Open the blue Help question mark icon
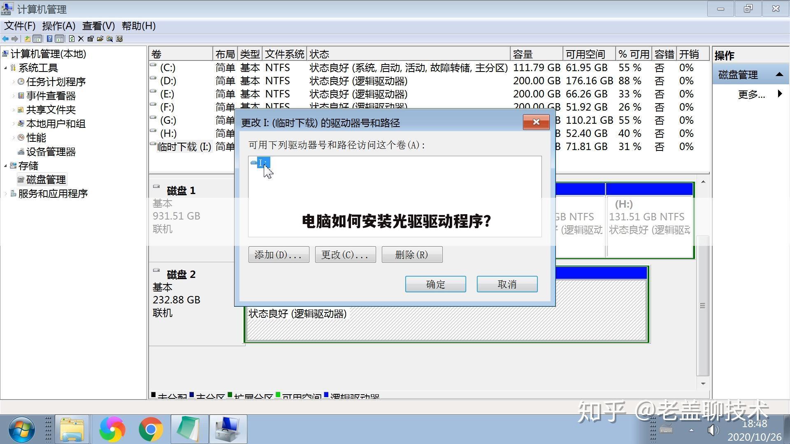The image size is (790, 444). point(50,39)
